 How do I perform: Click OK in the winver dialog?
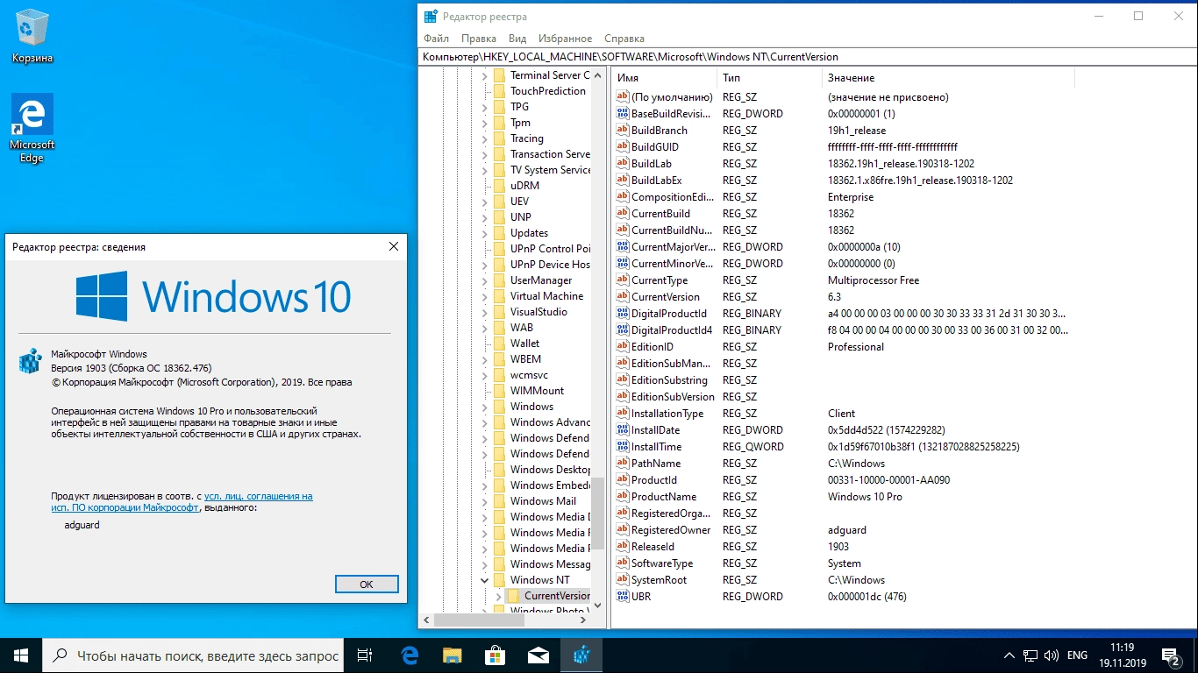point(367,584)
